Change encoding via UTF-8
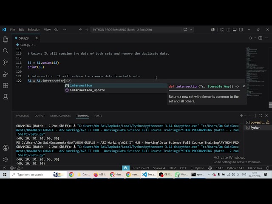Image resolution: width=272 pixels, height=204 pixels. [x=173, y=168]
